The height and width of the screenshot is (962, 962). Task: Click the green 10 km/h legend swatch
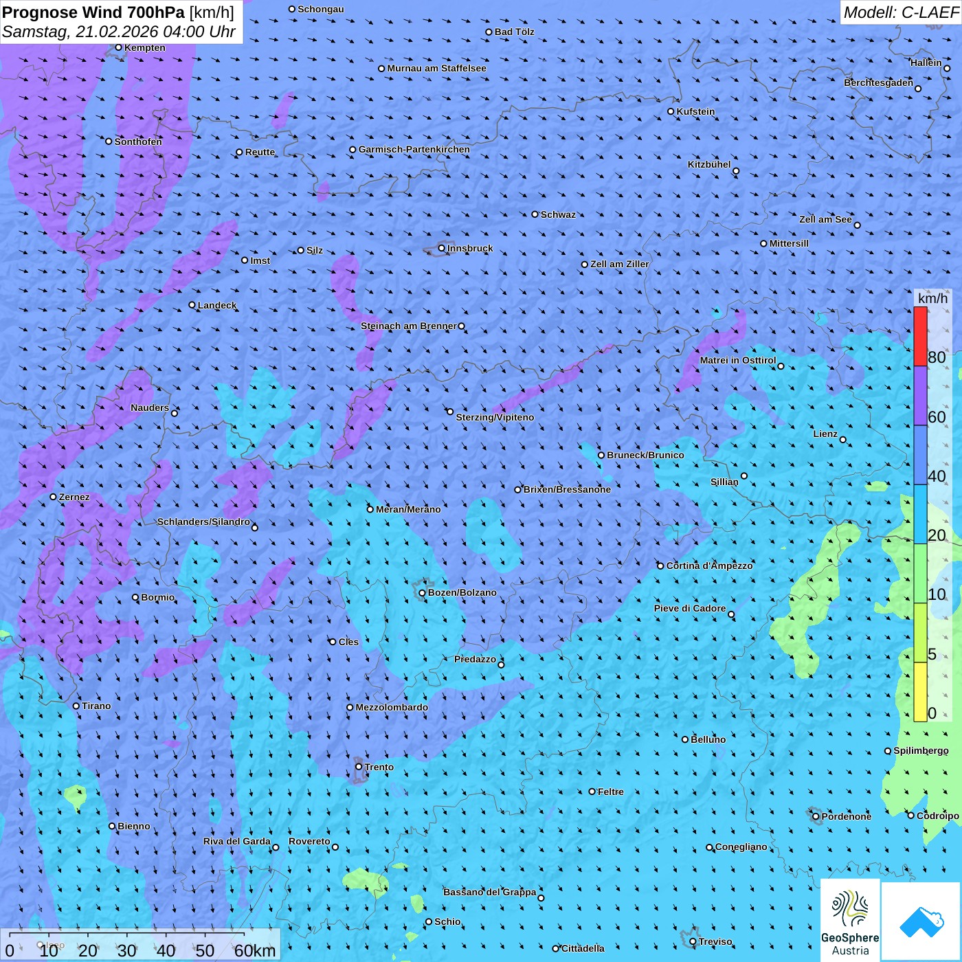[x=920, y=574]
